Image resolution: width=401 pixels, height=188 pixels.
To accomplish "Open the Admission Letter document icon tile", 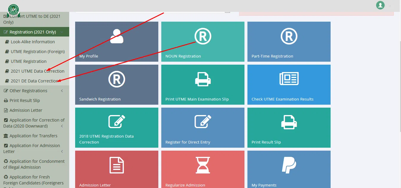I will click(x=117, y=165).
